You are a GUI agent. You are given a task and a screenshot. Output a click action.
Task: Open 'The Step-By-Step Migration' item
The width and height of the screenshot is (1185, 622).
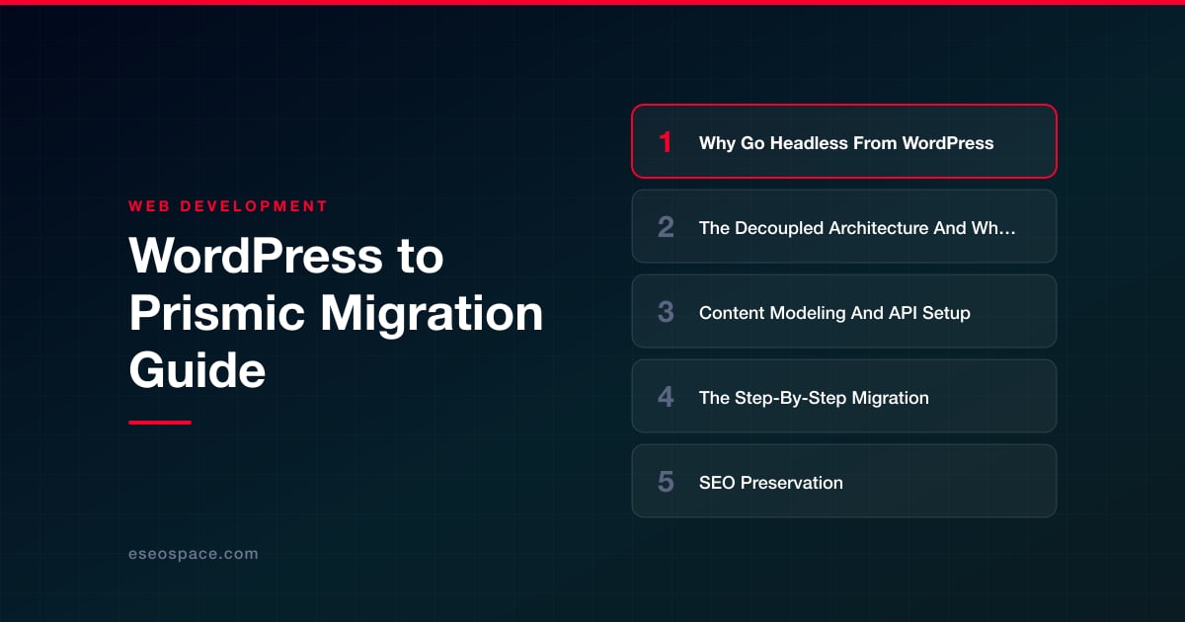click(844, 396)
